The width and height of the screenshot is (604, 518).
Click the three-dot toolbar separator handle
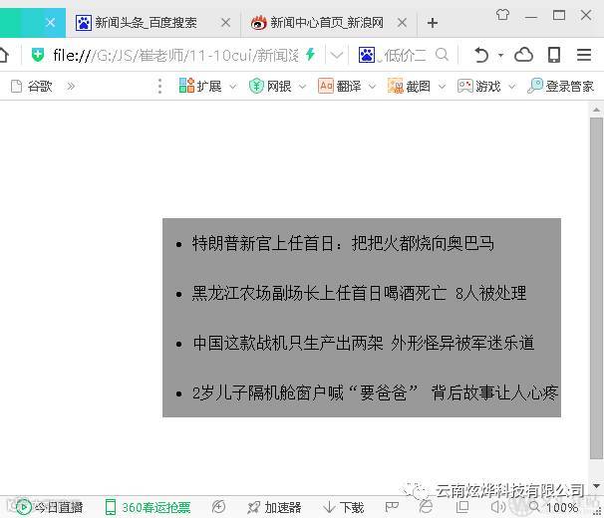coord(159,87)
